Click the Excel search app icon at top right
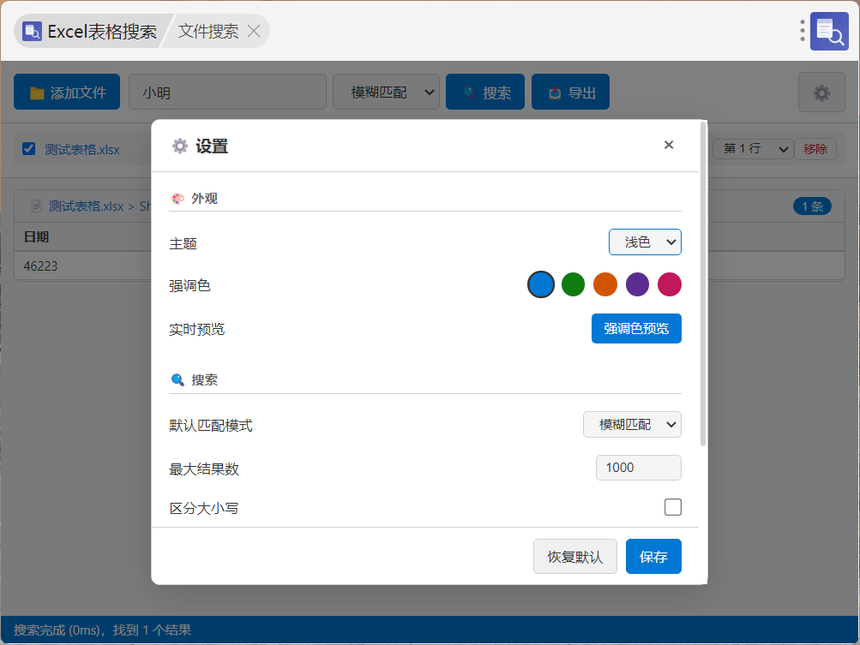 tap(829, 31)
